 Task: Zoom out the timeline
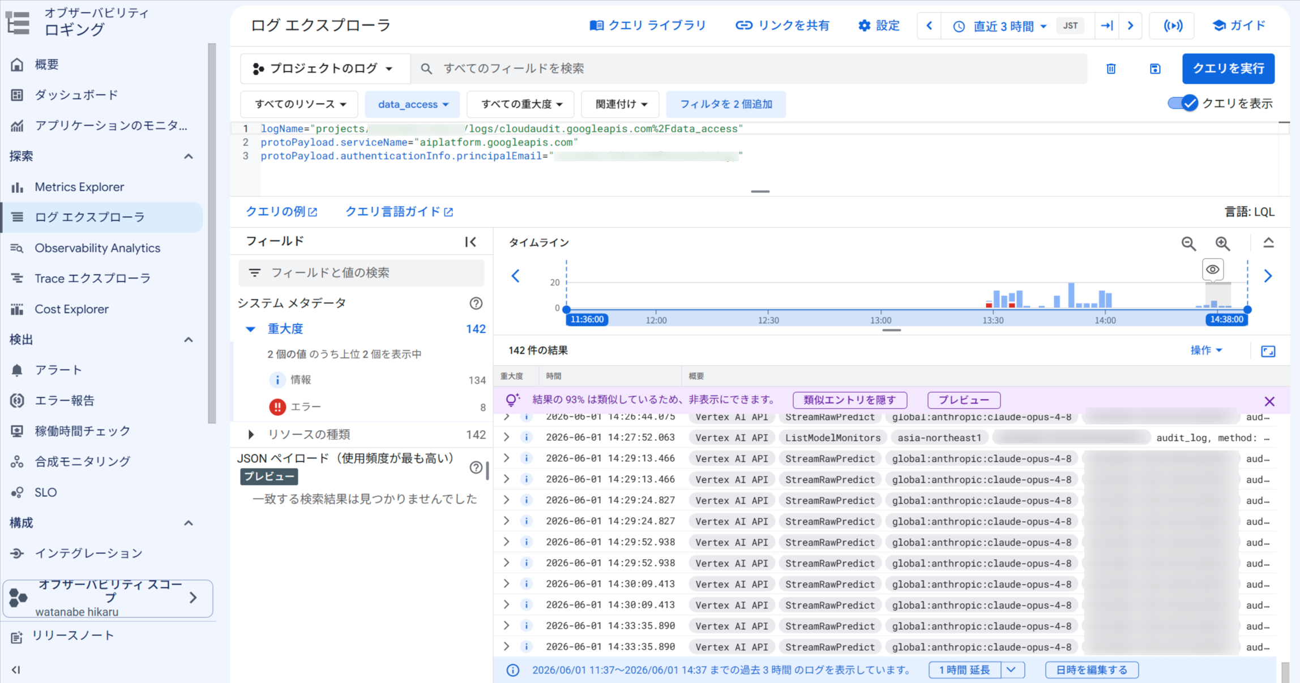[x=1188, y=243]
